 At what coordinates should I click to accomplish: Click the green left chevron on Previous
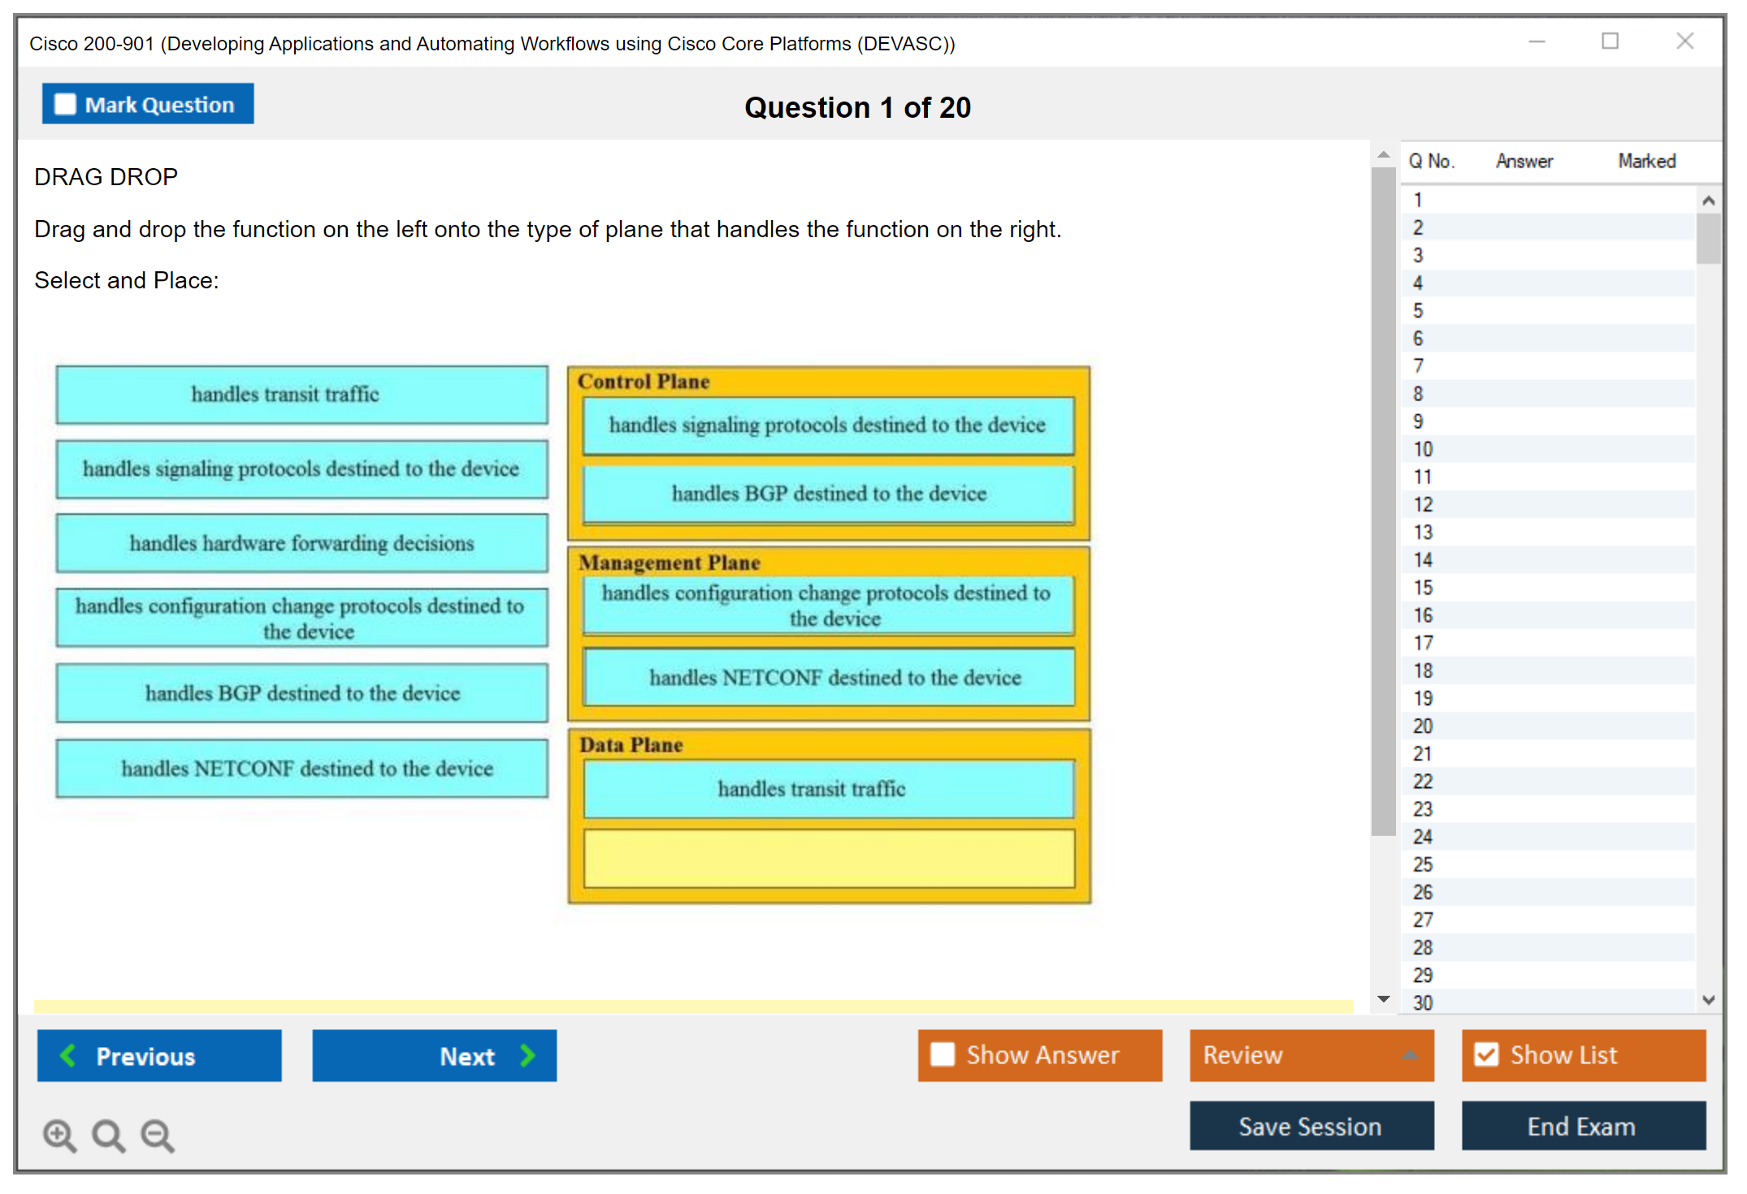(68, 1055)
